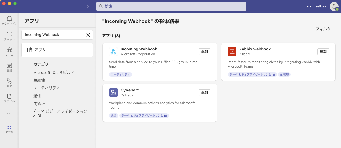The height and width of the screenshot is (148, 341).
Task: Select the 生産性 category
Action: tap(39, 80)
